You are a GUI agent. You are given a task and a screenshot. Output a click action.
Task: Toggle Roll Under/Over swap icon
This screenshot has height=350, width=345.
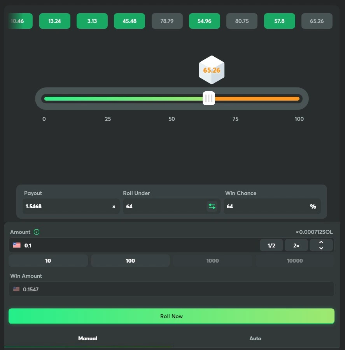pos(212,206)
